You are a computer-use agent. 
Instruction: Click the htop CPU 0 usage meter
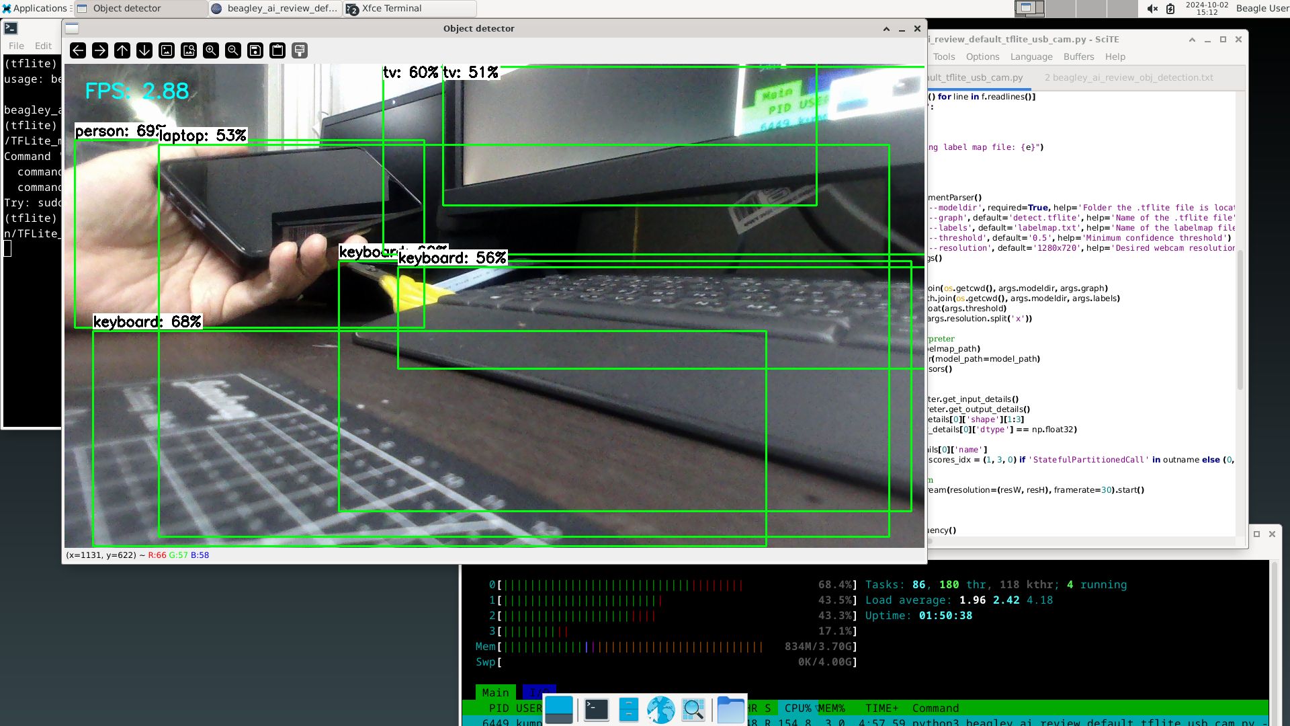(672, 585)
